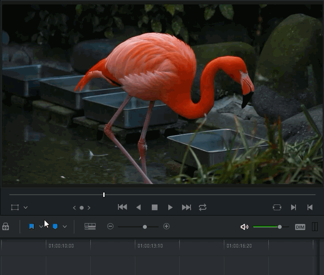Open the timeline view options icon
The width and height of the screenshot is (324, 275).
[90, 226]
